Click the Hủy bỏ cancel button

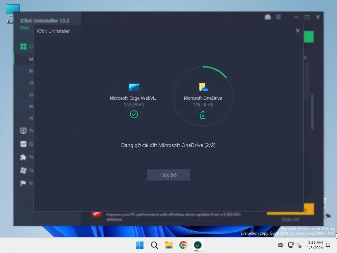tap(168, 175)
